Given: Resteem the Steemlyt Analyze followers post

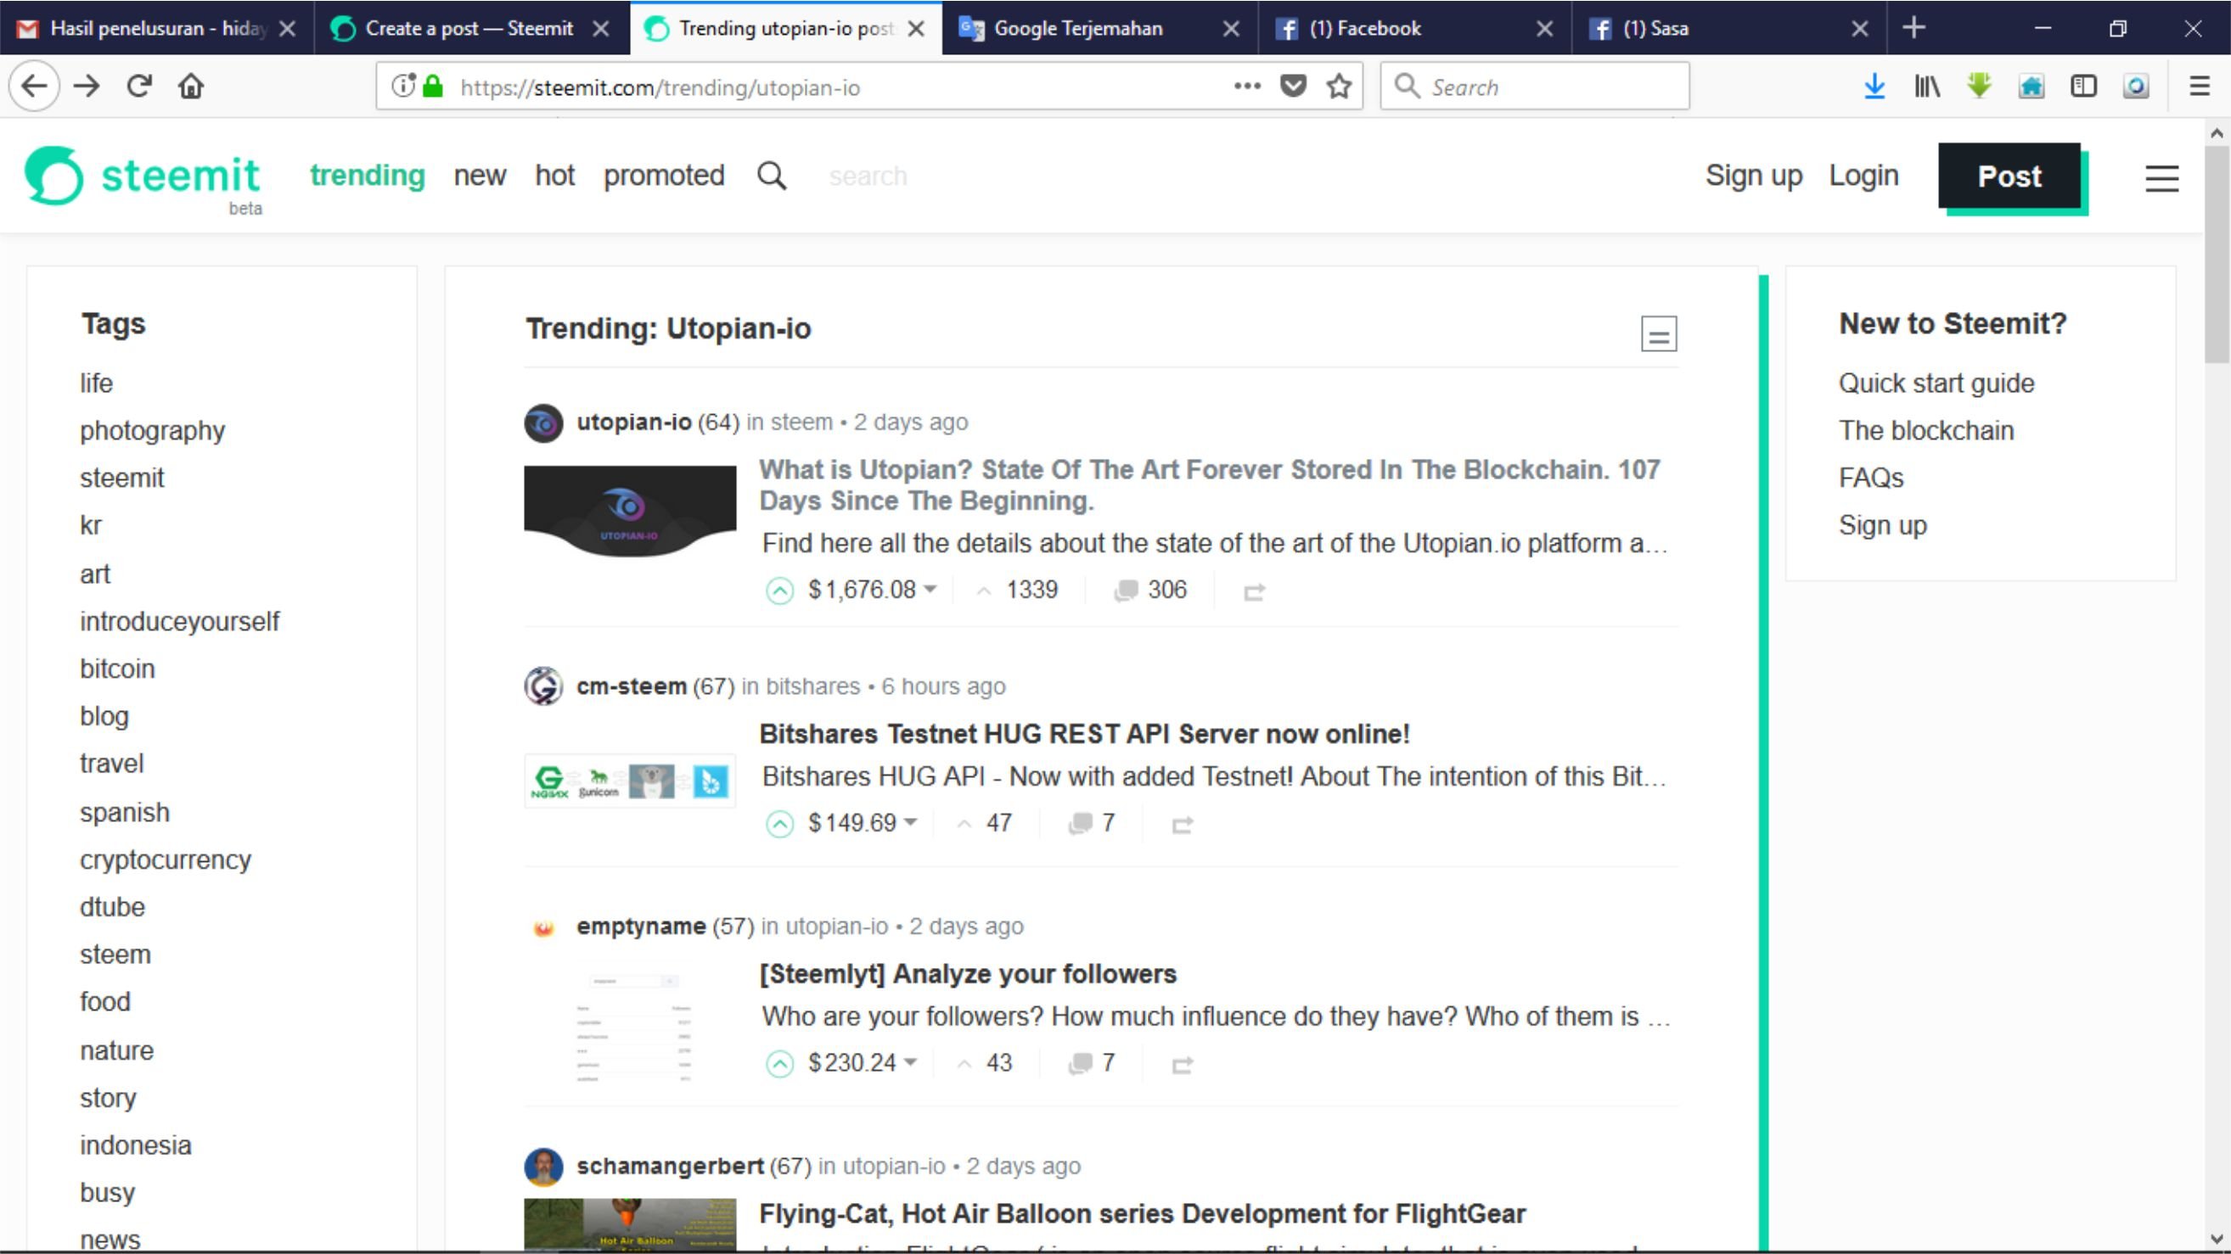Looking at the screenshot, I should click(1183, 1065).
